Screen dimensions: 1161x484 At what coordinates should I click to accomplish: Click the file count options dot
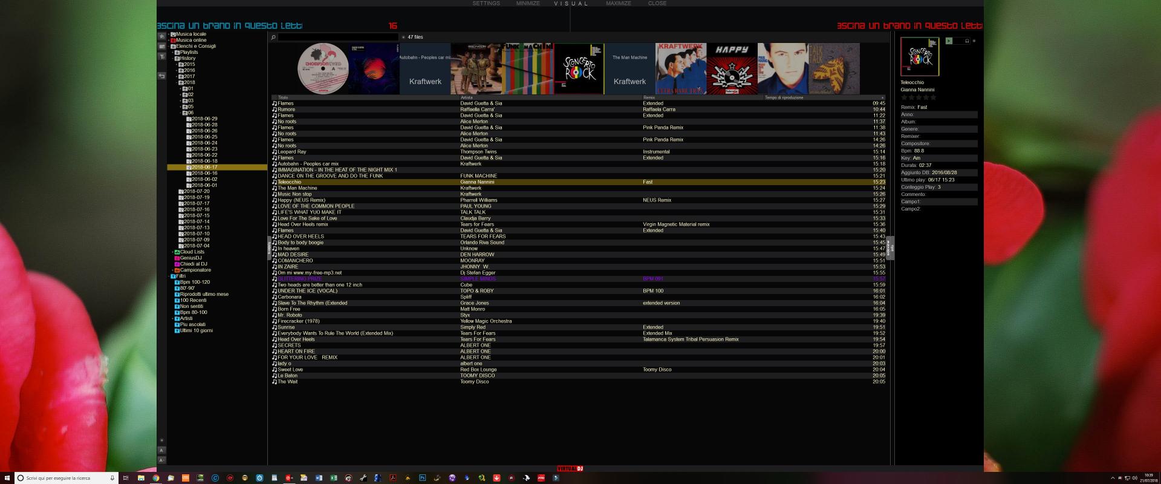click(x=403, y=37)
